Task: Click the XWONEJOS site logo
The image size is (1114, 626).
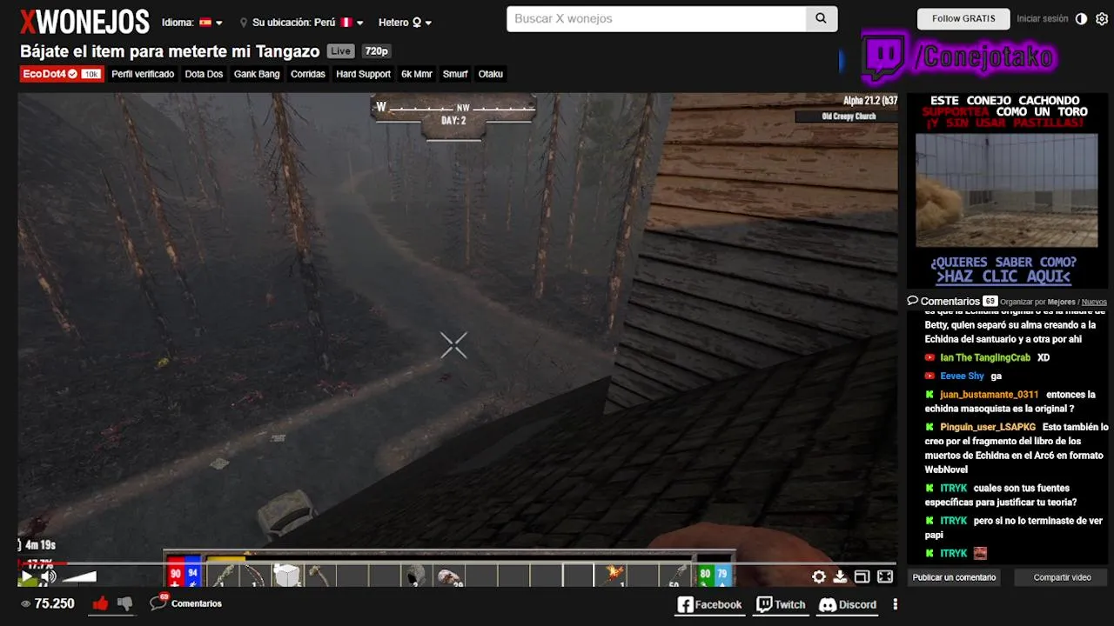Action: pos(84,22)
